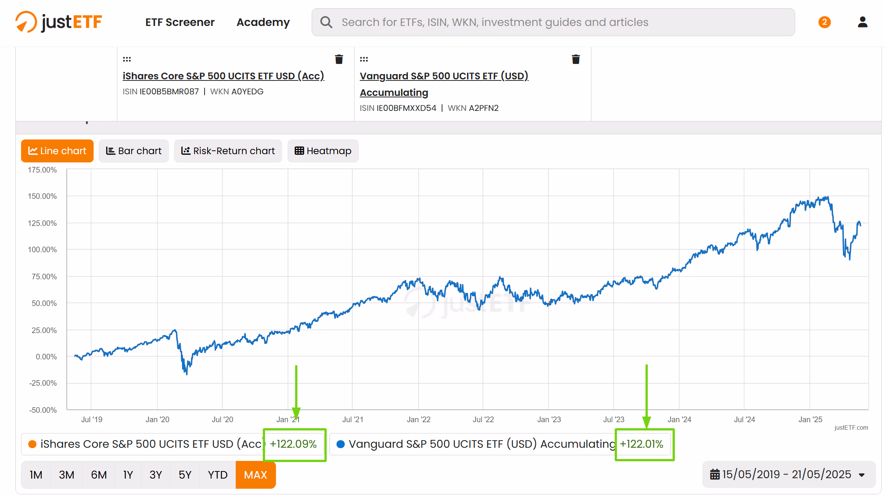Open Academy menu
The width and height of the screenshot is (885, 497).
263,22
